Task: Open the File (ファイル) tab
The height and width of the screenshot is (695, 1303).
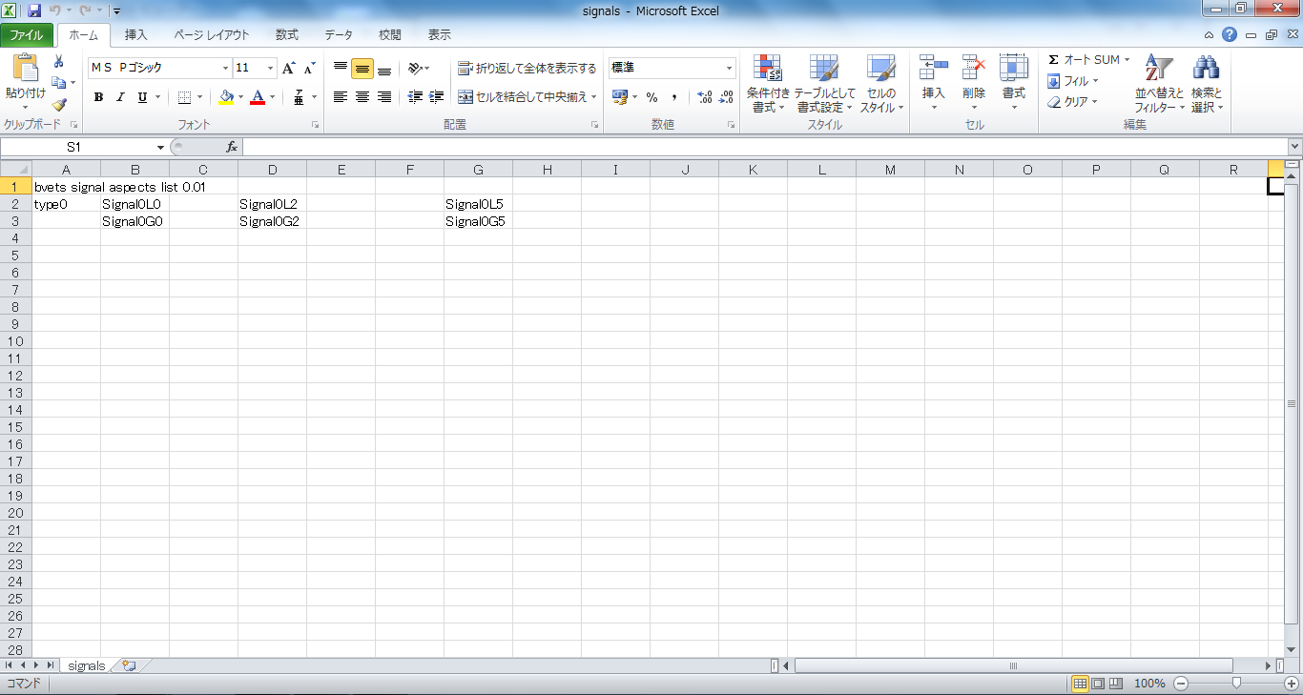Action: click(27, 34)
